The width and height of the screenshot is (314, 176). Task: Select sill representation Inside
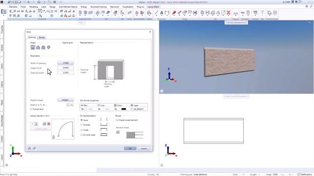(x=81, y=130)
